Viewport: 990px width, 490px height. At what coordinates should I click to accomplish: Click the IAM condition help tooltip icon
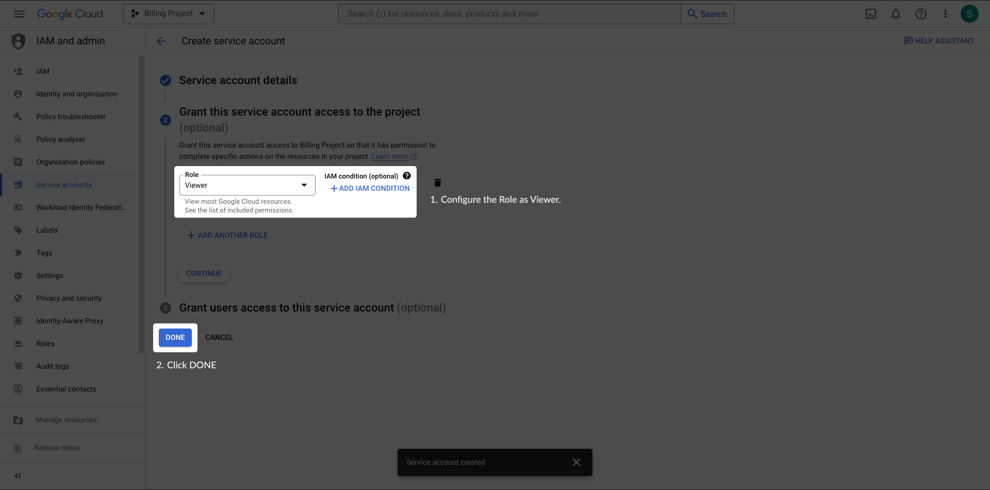(407, 175)
